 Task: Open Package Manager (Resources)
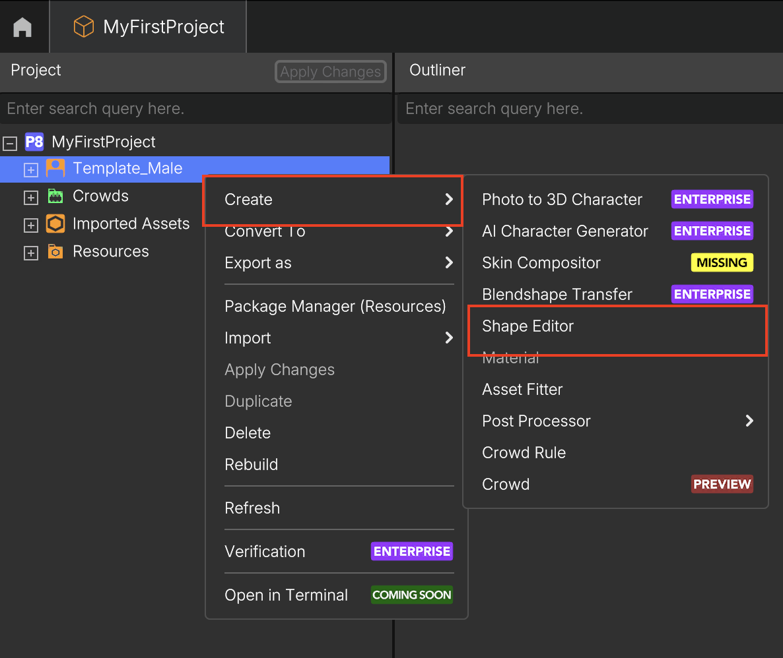(x=337, y=307)
